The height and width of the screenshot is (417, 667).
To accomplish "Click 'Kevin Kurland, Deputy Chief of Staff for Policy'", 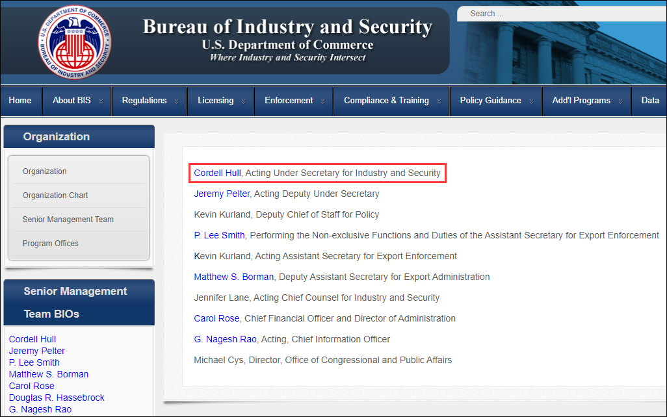I will pyautogui.click(x=286, y=214).
